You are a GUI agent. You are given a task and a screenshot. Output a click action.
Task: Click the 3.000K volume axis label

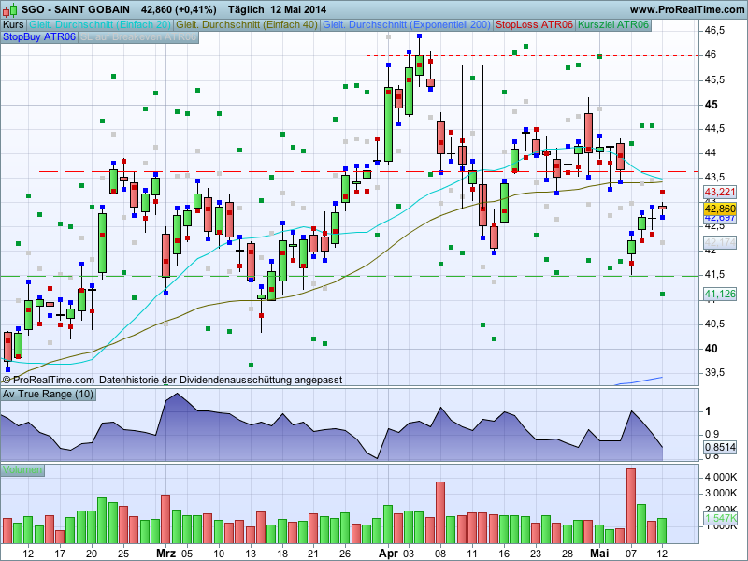click(721, 493)
